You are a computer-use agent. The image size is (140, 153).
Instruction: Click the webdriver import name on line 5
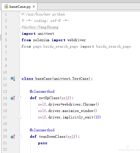pyautogui.click(x=77, y=40)
